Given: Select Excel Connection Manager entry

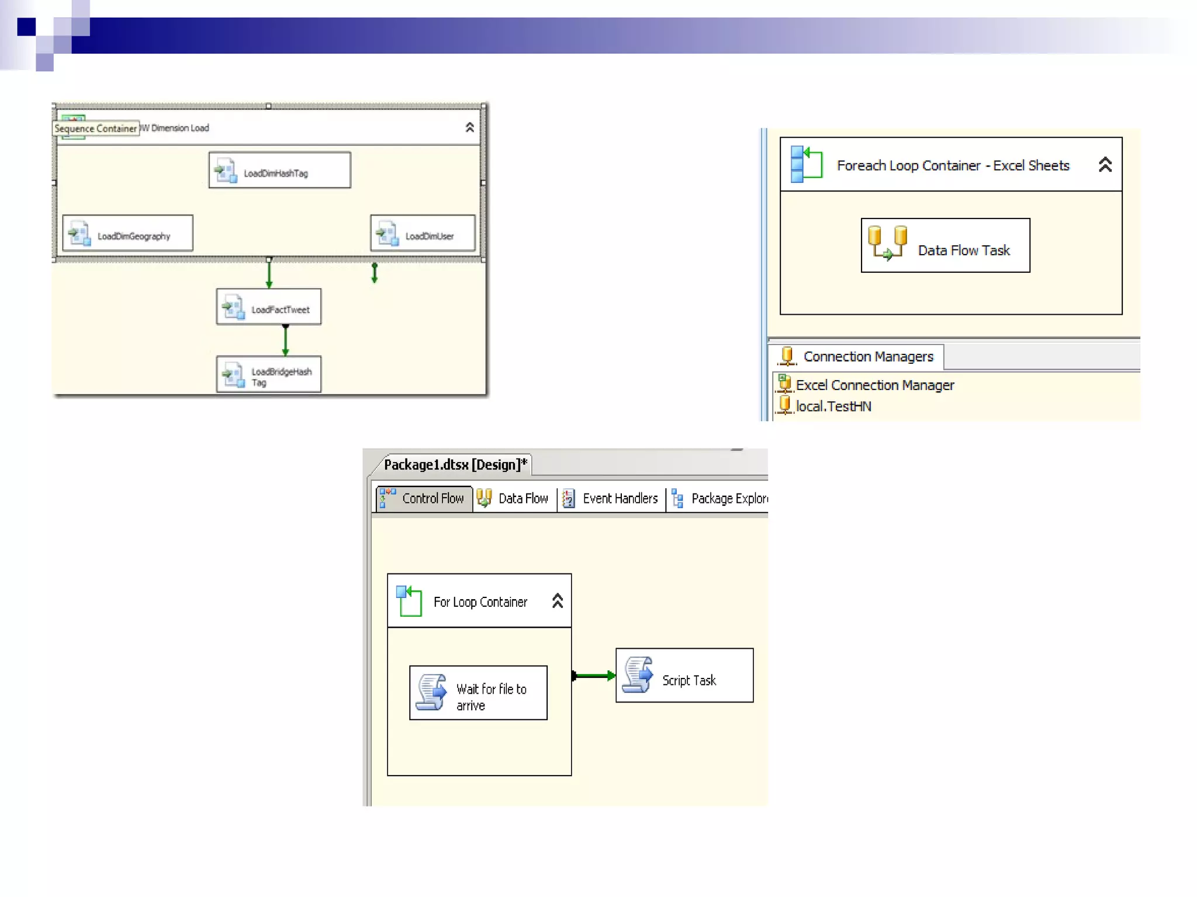Looking at the screenshot, I should pos(874,385).
